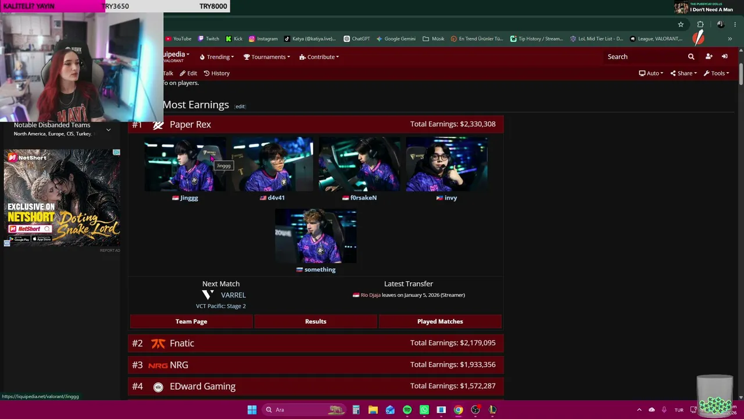This screenshot has width=744, height=419.
Task: Open the NetShort Doting Snake Lord ad
Action: (62, 198)
